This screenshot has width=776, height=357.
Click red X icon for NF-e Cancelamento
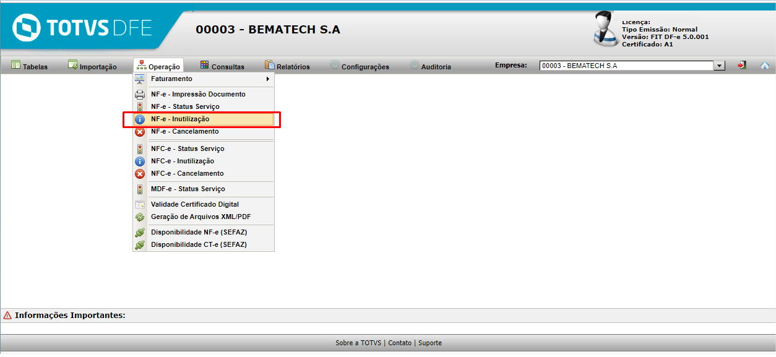pyautogui.click(x=139, y=132)
